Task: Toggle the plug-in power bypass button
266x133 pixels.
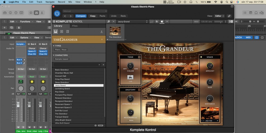Action: click(x=57, y=13)
